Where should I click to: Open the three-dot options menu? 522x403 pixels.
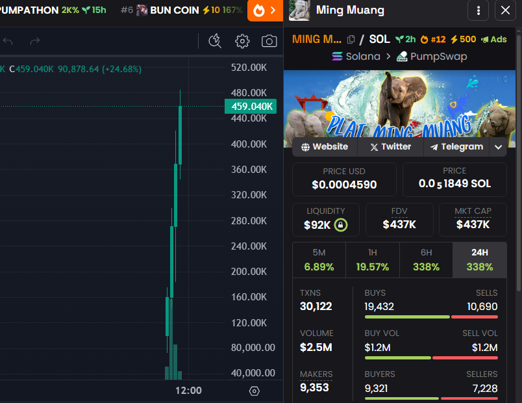478,10
